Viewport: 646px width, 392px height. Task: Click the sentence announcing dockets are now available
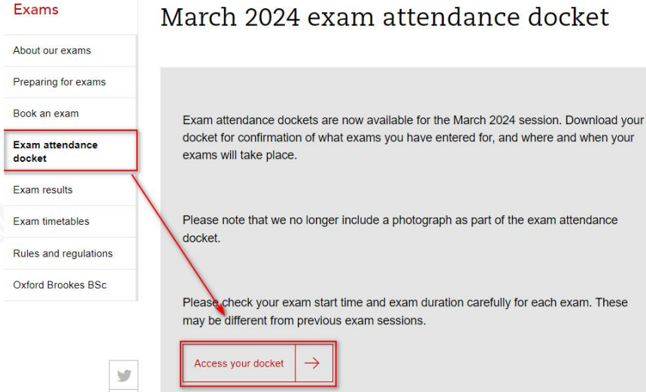point(372,120)
